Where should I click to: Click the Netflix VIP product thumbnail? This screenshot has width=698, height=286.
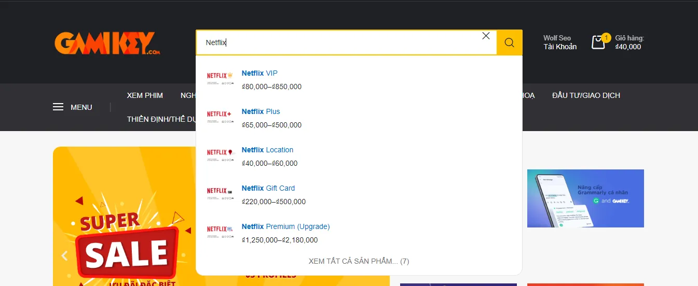tap(220, 79)
